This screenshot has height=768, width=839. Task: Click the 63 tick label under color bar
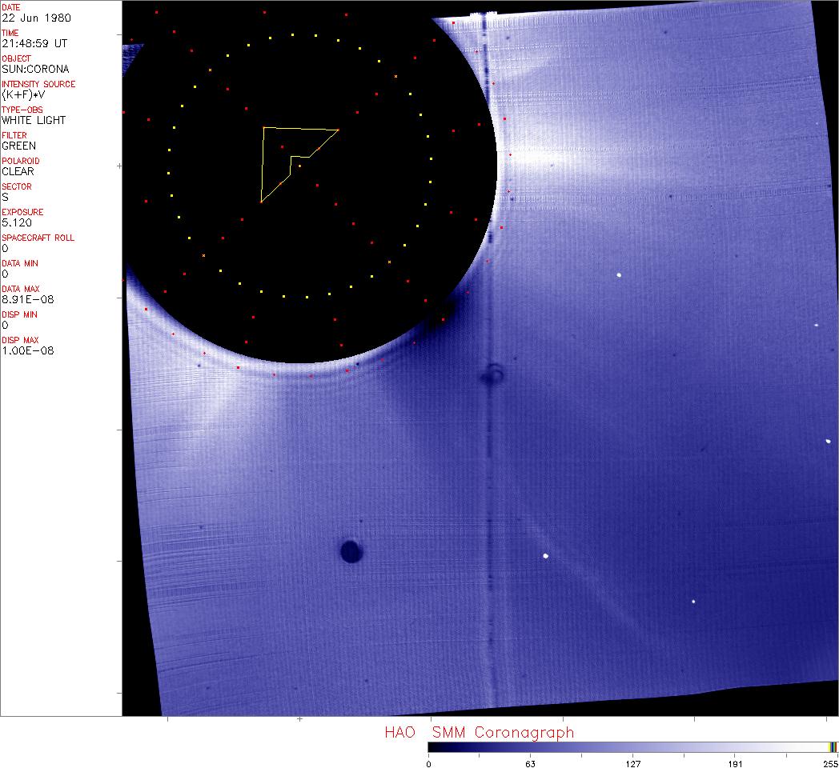click(x=530, y=763)
